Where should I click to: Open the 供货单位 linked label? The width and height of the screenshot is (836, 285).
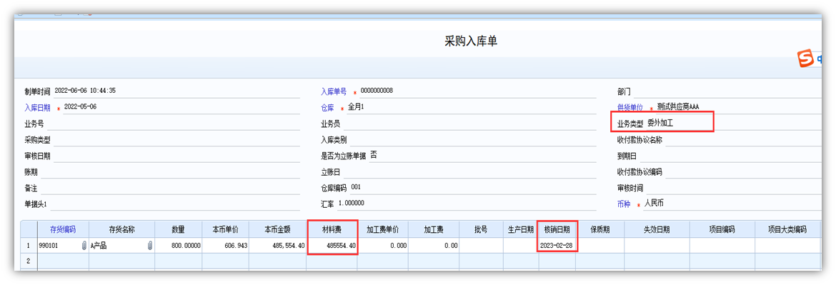coord(630,107)
